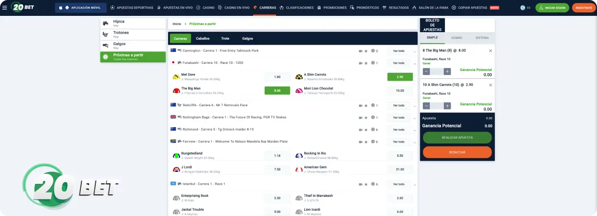This screenshot has height=216, width=597.
Task: Click Ver todo for Redcliffe race
Action: click(x=399, y=105)
